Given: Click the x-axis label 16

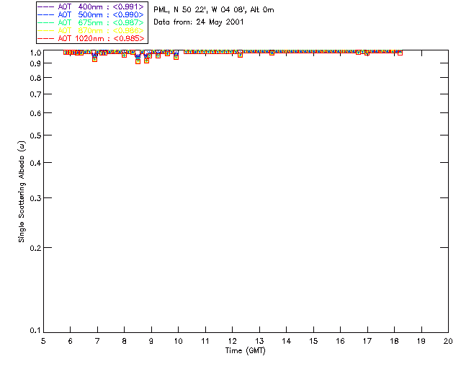Looking at the screenshot, I should point(341,341).
